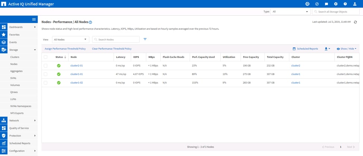The image size is (363, 156).
Task: Click the Perf. Capacity Used column header
Action: 203,57
